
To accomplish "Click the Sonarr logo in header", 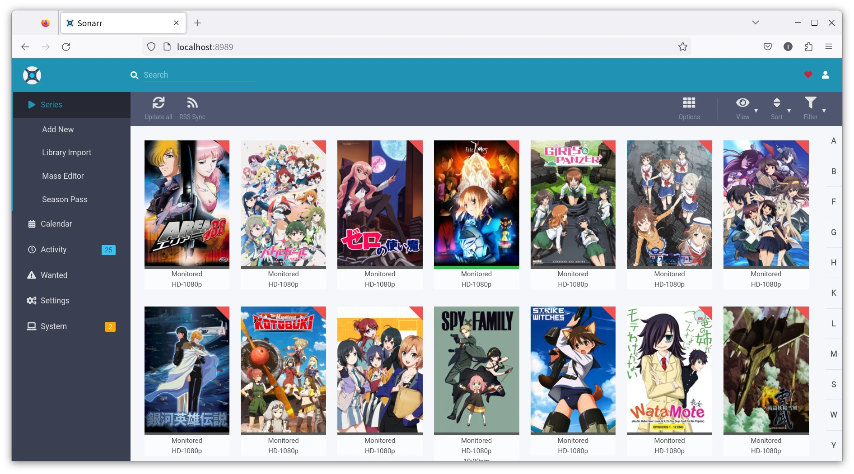I will (32, 75).
